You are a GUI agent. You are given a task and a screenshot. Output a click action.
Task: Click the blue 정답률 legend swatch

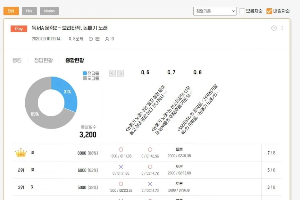coord(85,73)
